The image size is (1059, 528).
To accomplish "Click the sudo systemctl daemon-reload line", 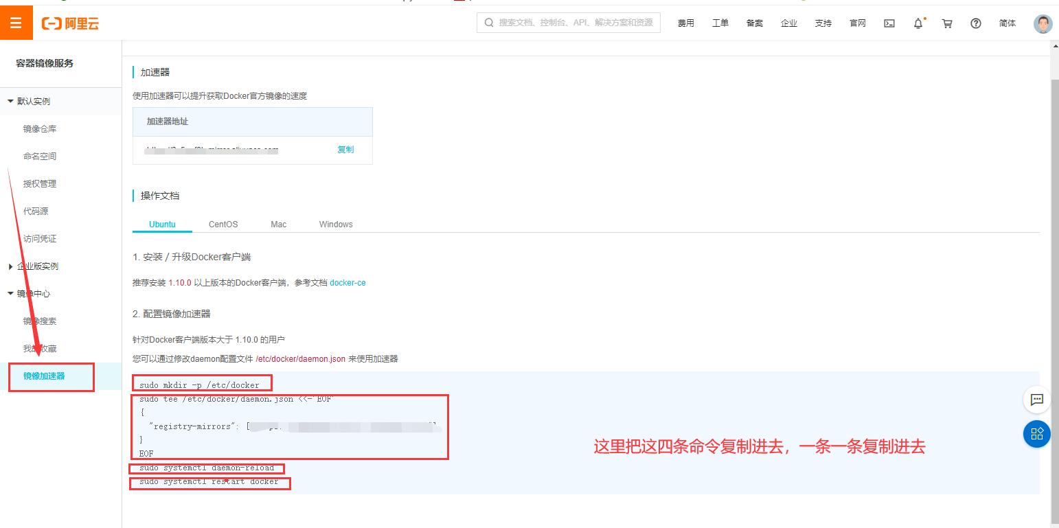I will point(207,468).
